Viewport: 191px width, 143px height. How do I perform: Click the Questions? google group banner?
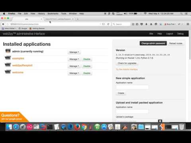[13, 117]
